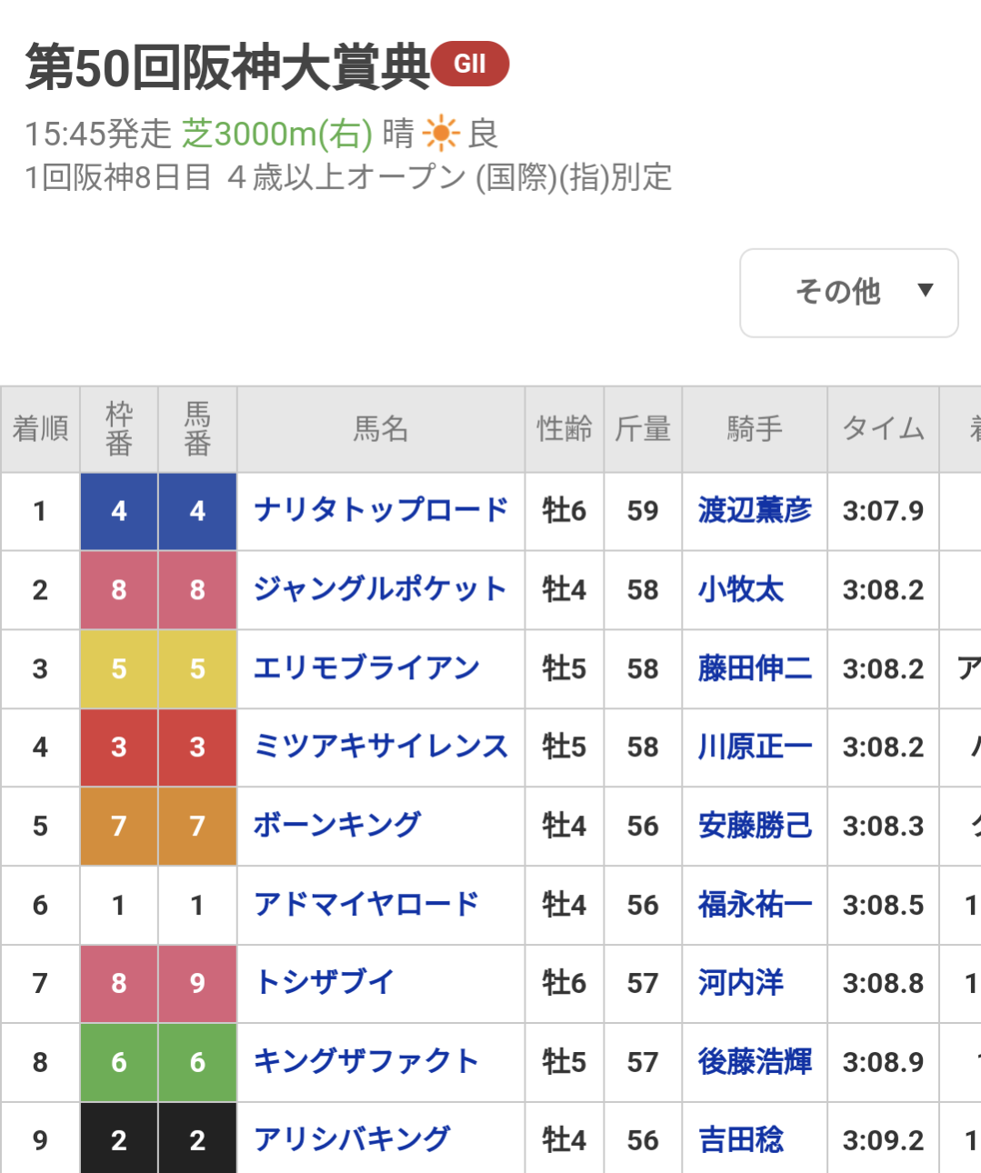Select horse エリモブライアン link
The width and height of the screenshot is (981, 1173).
[x=366, y=668]
